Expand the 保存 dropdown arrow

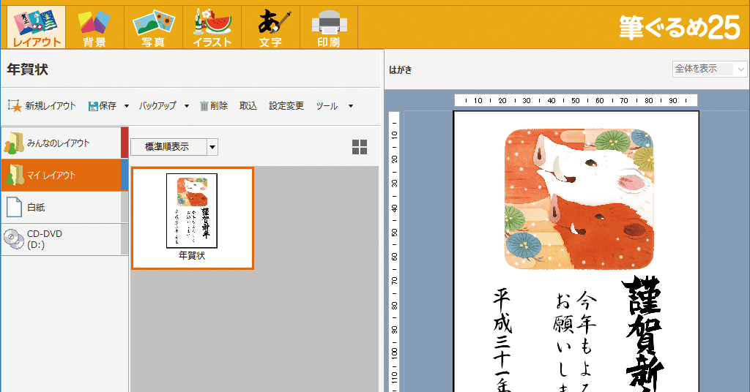click(x=126, y=106)
